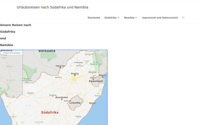Click the Swasiland country label
The height and width of the screenshot is (125, 201).
coord(96,81)
